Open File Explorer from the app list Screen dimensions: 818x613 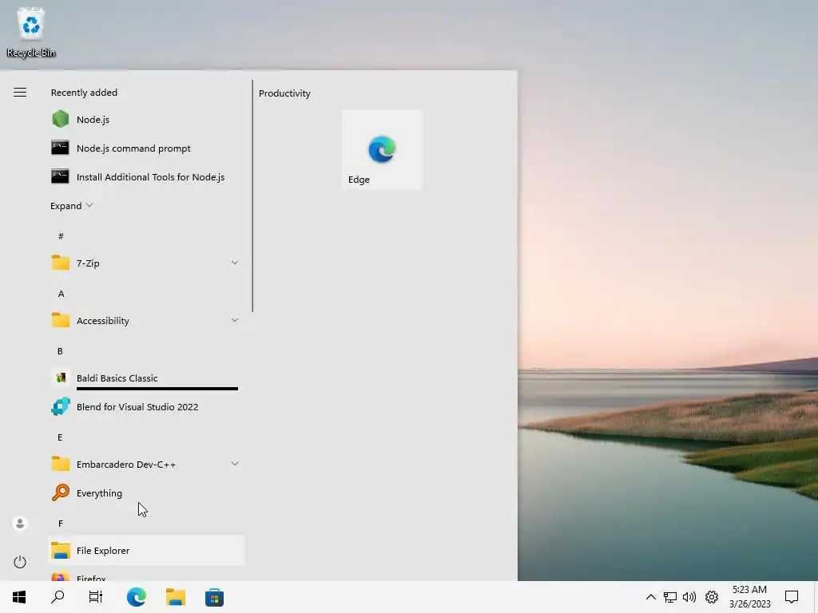146,551
